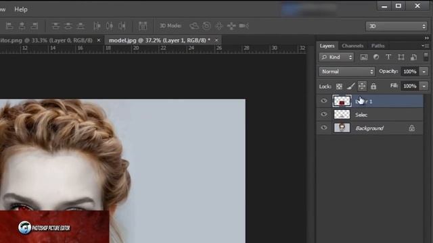Image resolution: width=433 pixels, height=243 pixels.
Task: Select 3D Pan mode icon
Action: coord(219,26)
